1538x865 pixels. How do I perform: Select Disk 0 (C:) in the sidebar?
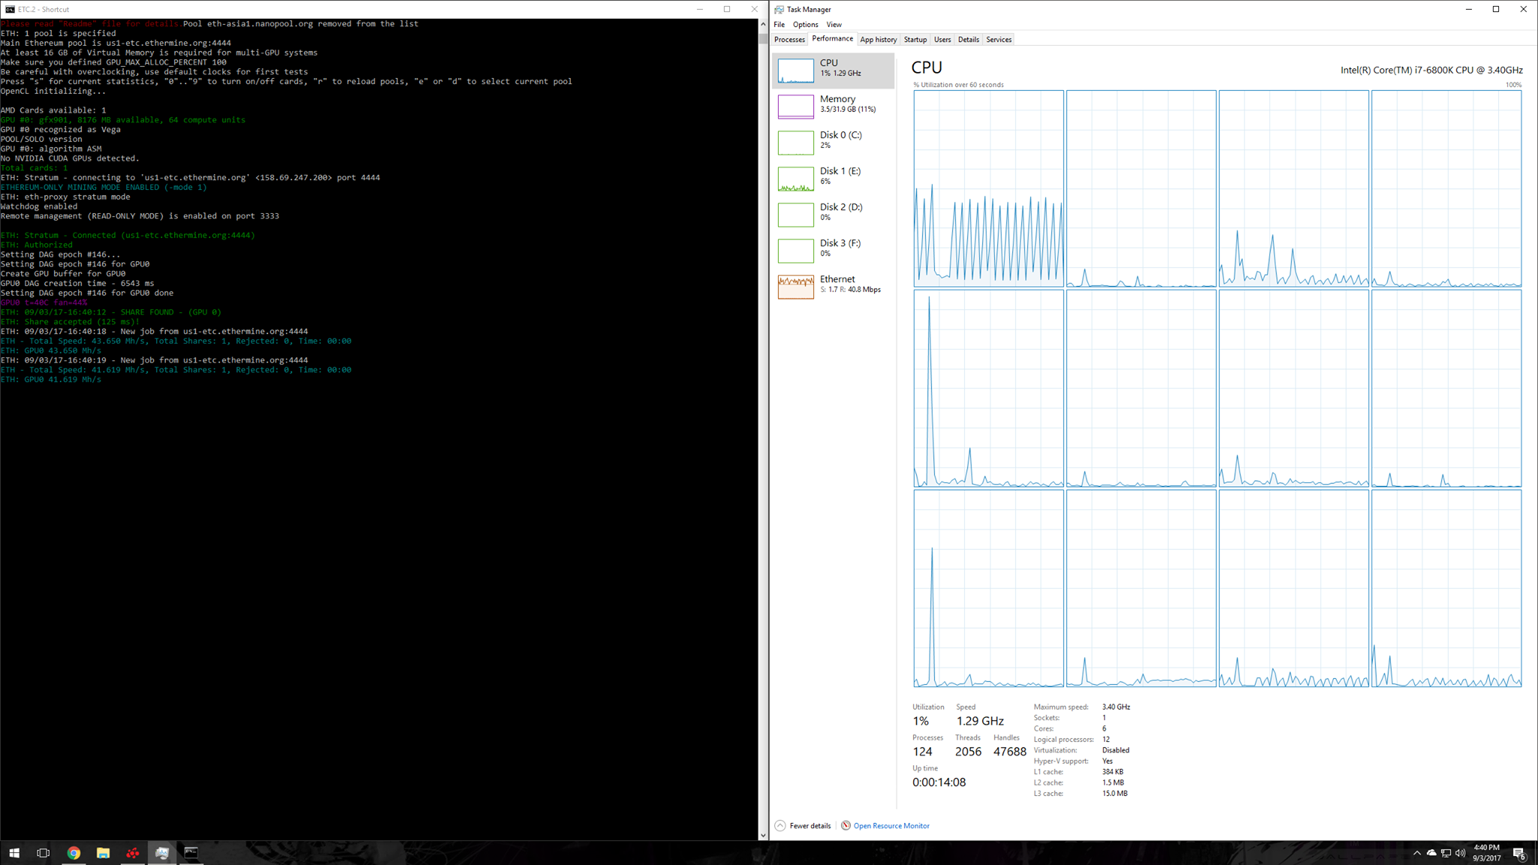[x=834, y=140]
